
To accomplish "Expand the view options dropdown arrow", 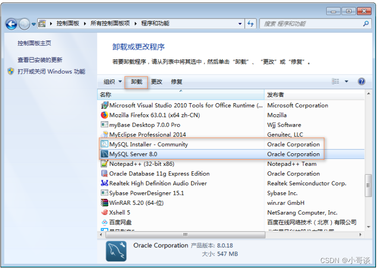I will 346,81.
